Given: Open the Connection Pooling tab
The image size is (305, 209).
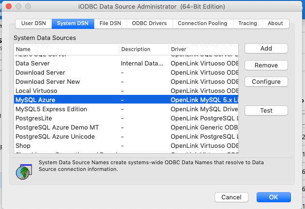Looking at the screenshot, I should point(203,23).
